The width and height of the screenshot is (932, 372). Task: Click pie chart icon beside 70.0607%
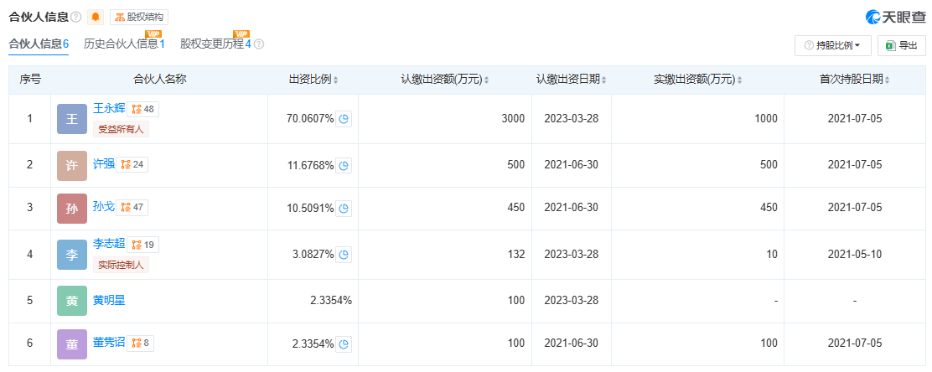coord(344,119)
